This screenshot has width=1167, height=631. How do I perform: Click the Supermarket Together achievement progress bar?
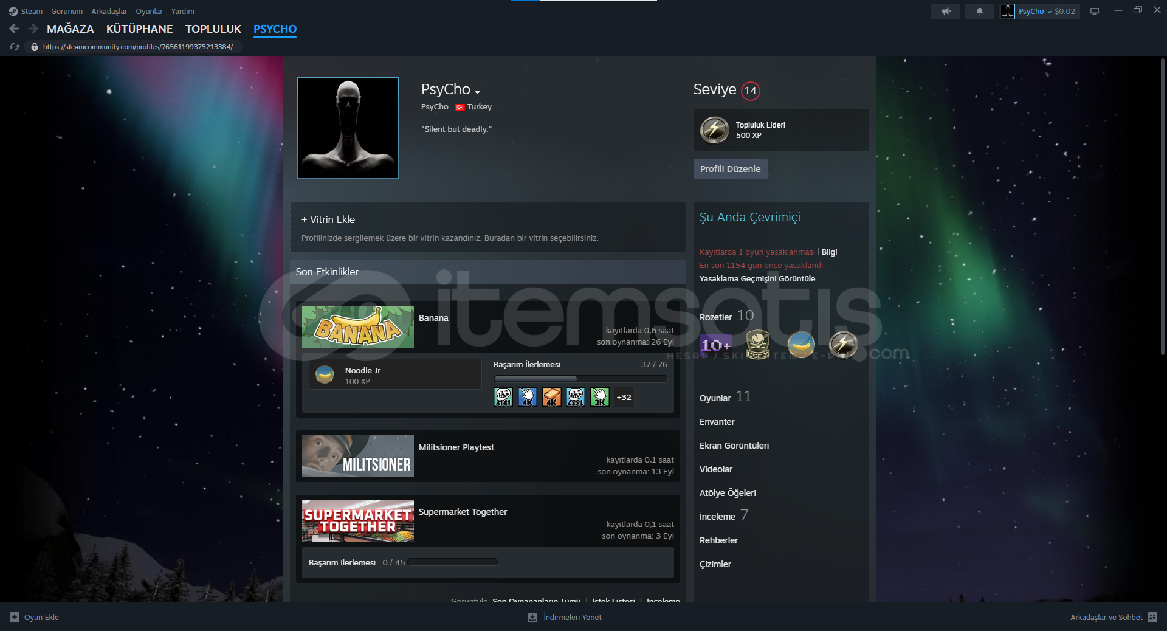click(453, 562)
